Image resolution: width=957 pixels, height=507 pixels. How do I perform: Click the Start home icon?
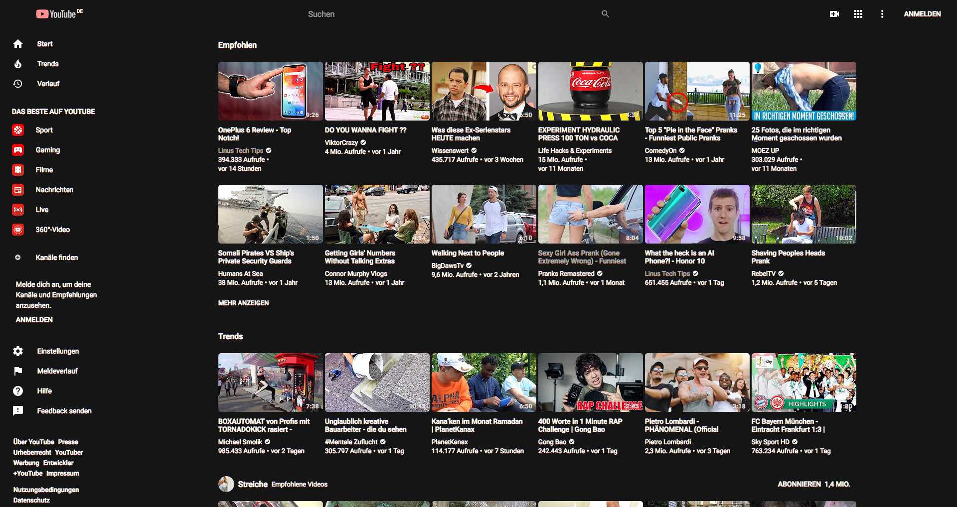click(18, 44)
